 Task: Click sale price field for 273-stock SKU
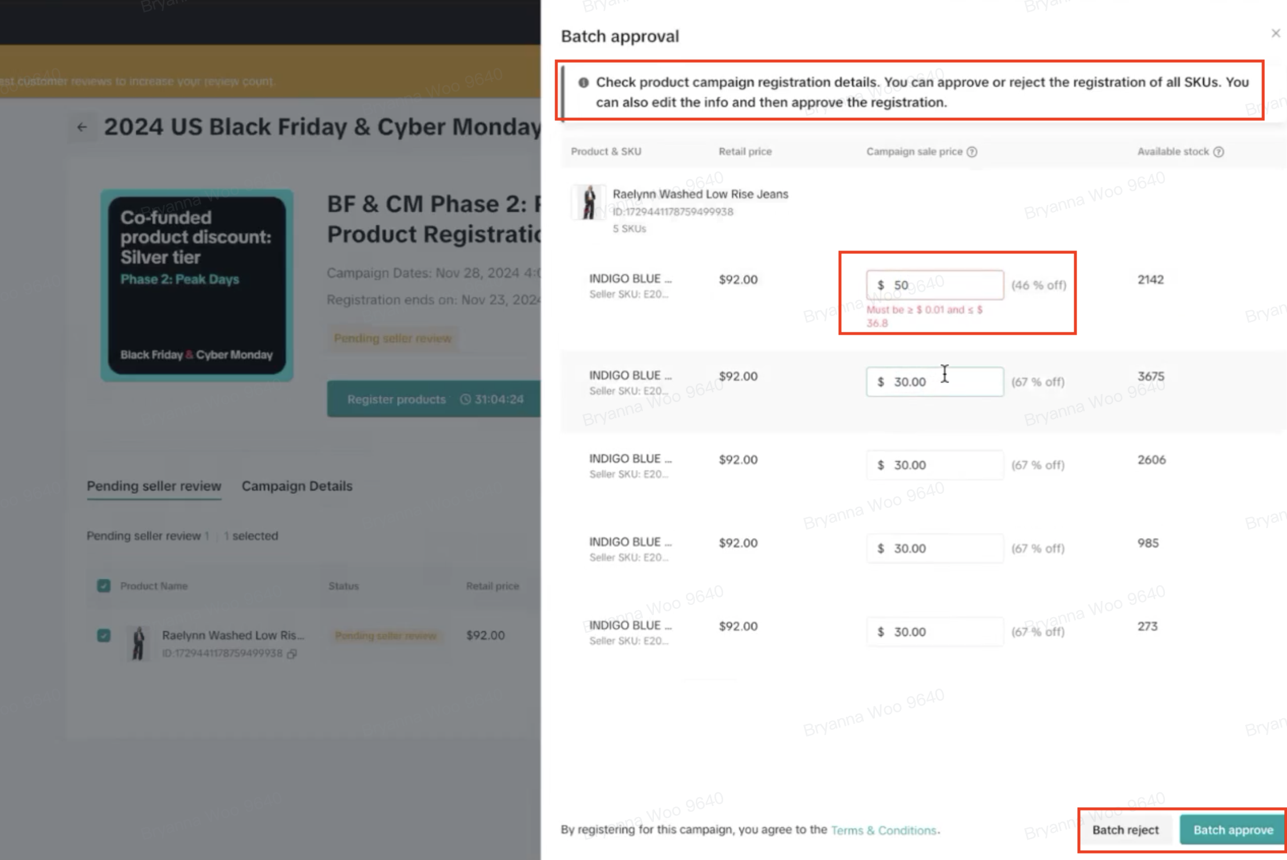point(942,632)
